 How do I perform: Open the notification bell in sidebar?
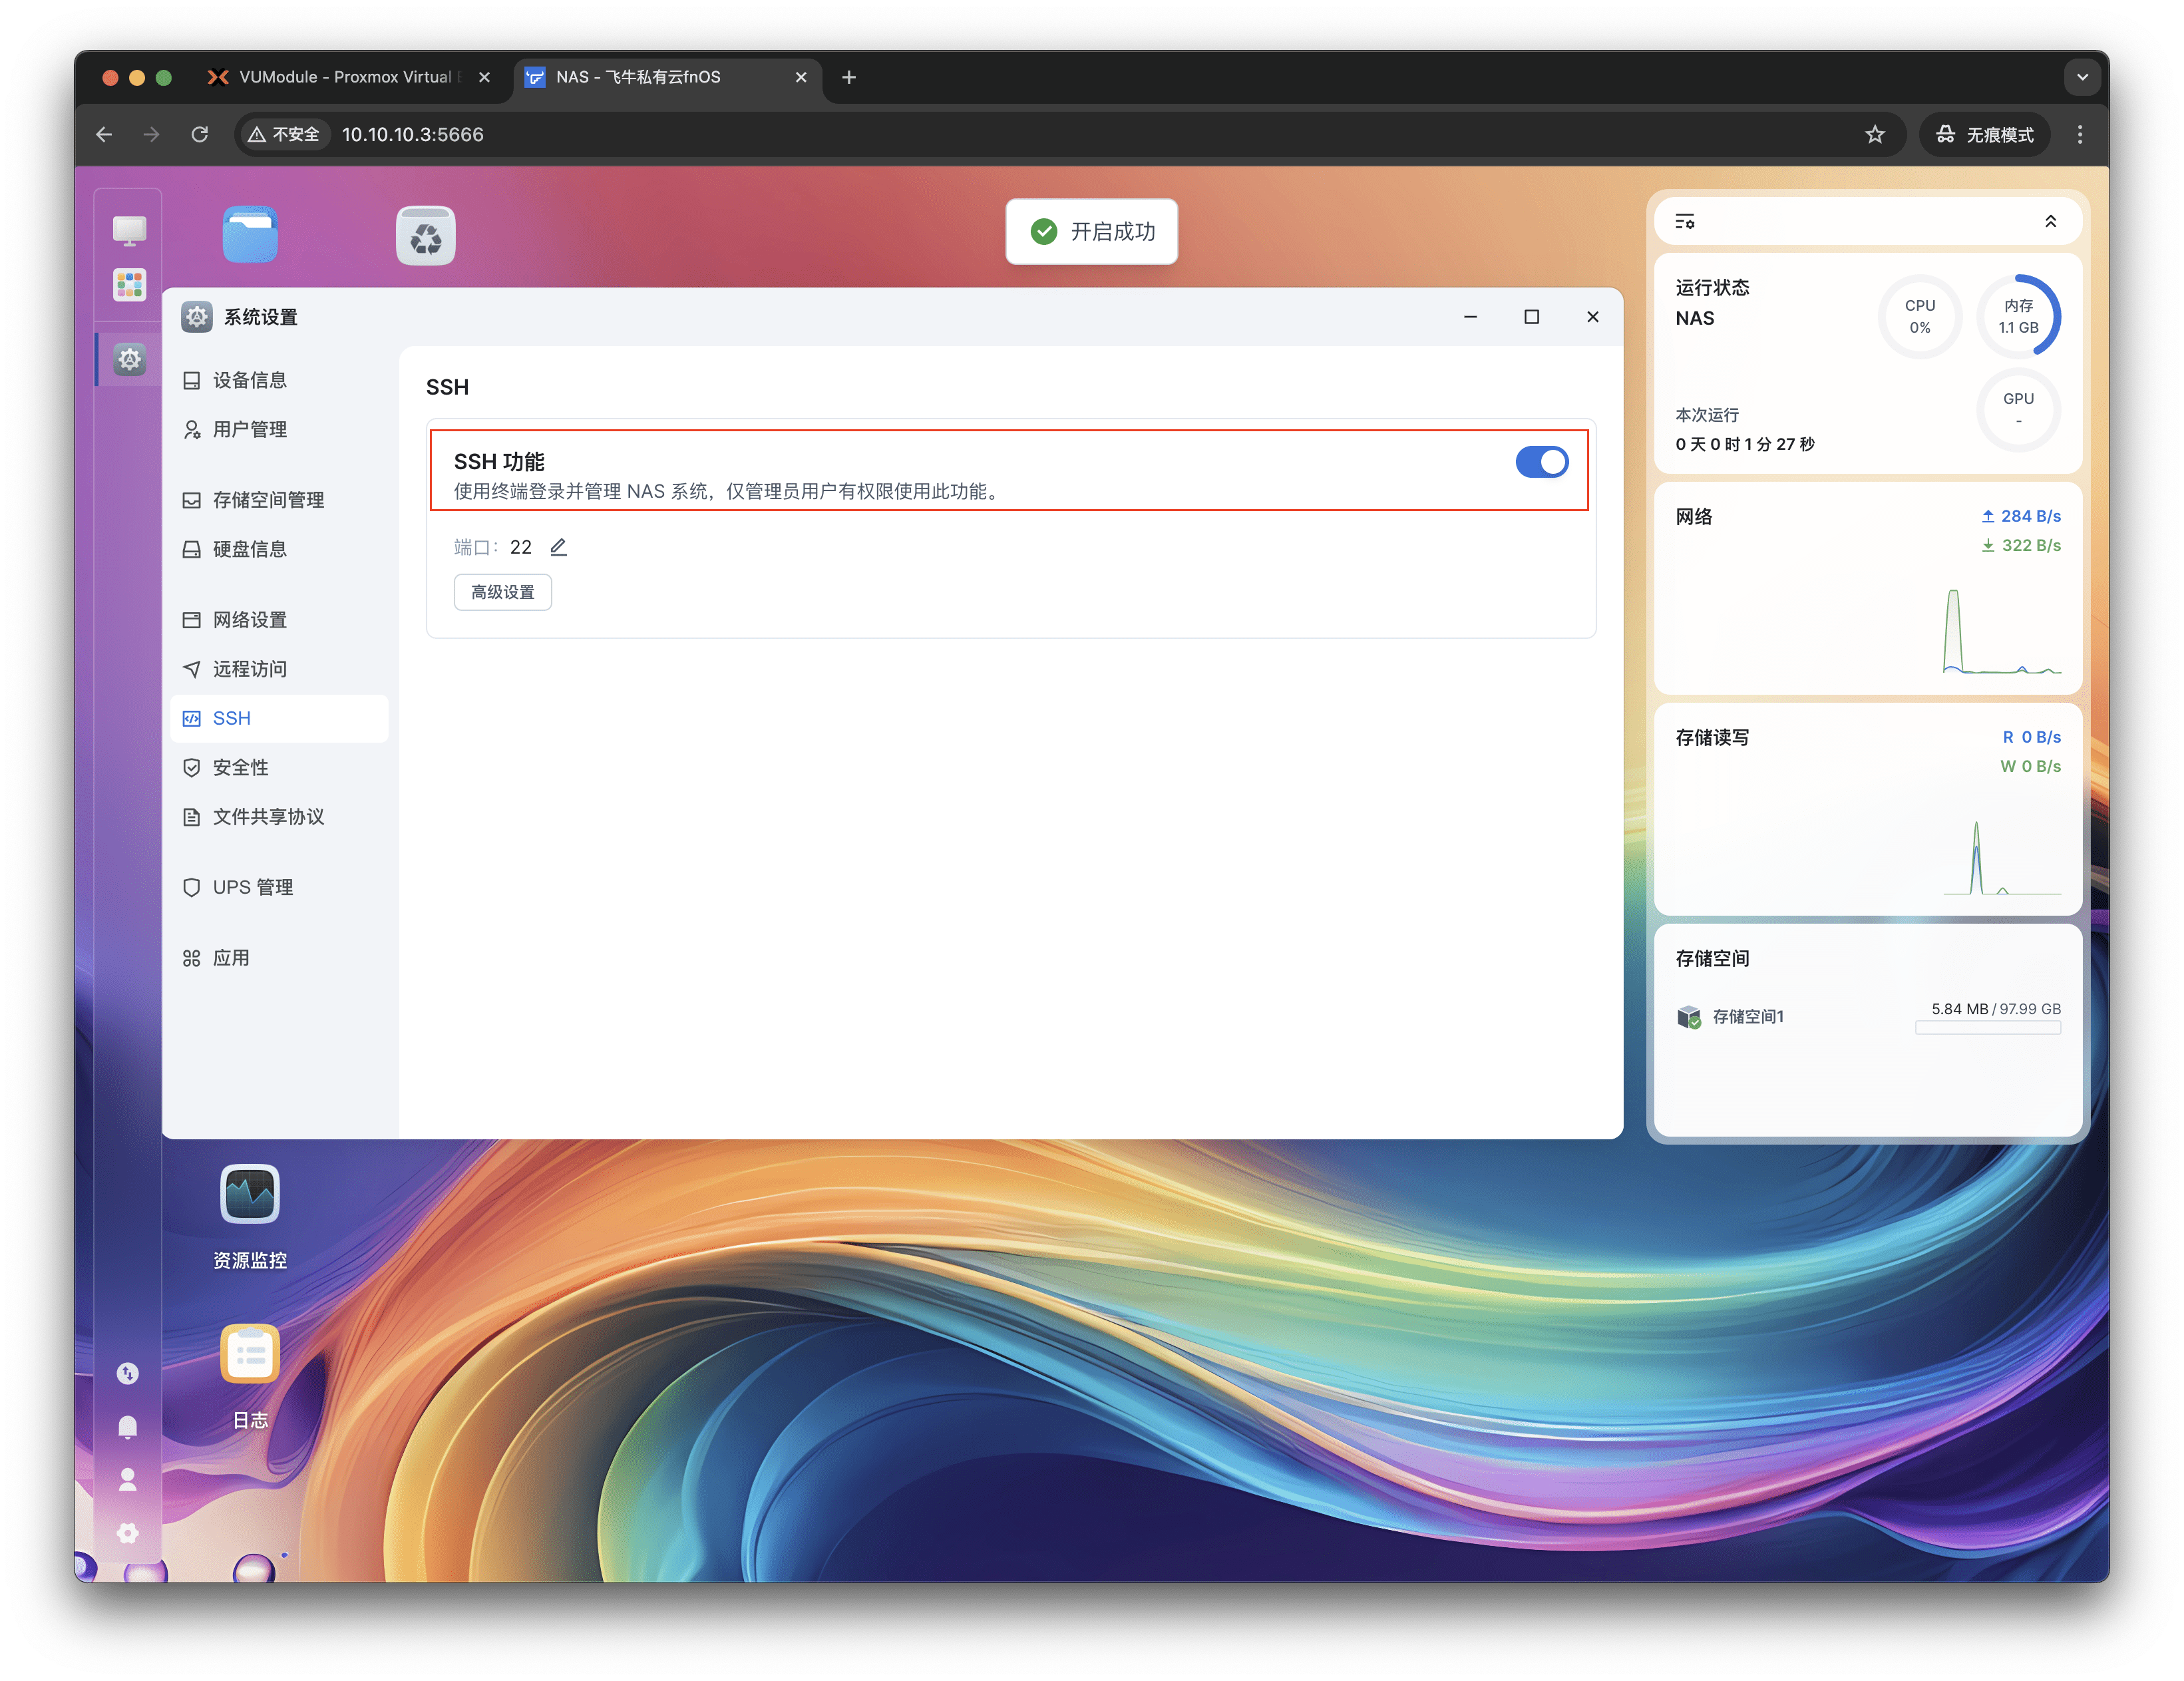(x=128, y=1426)
